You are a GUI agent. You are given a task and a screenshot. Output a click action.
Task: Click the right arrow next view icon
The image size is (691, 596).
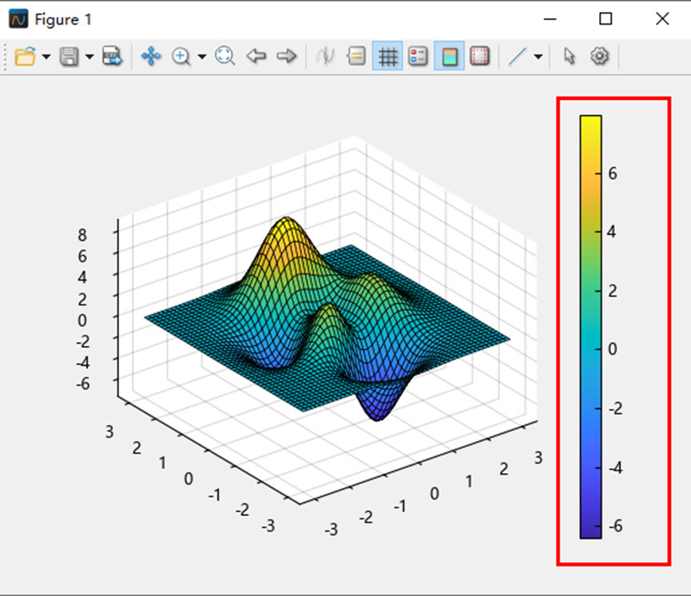[287, 56]
